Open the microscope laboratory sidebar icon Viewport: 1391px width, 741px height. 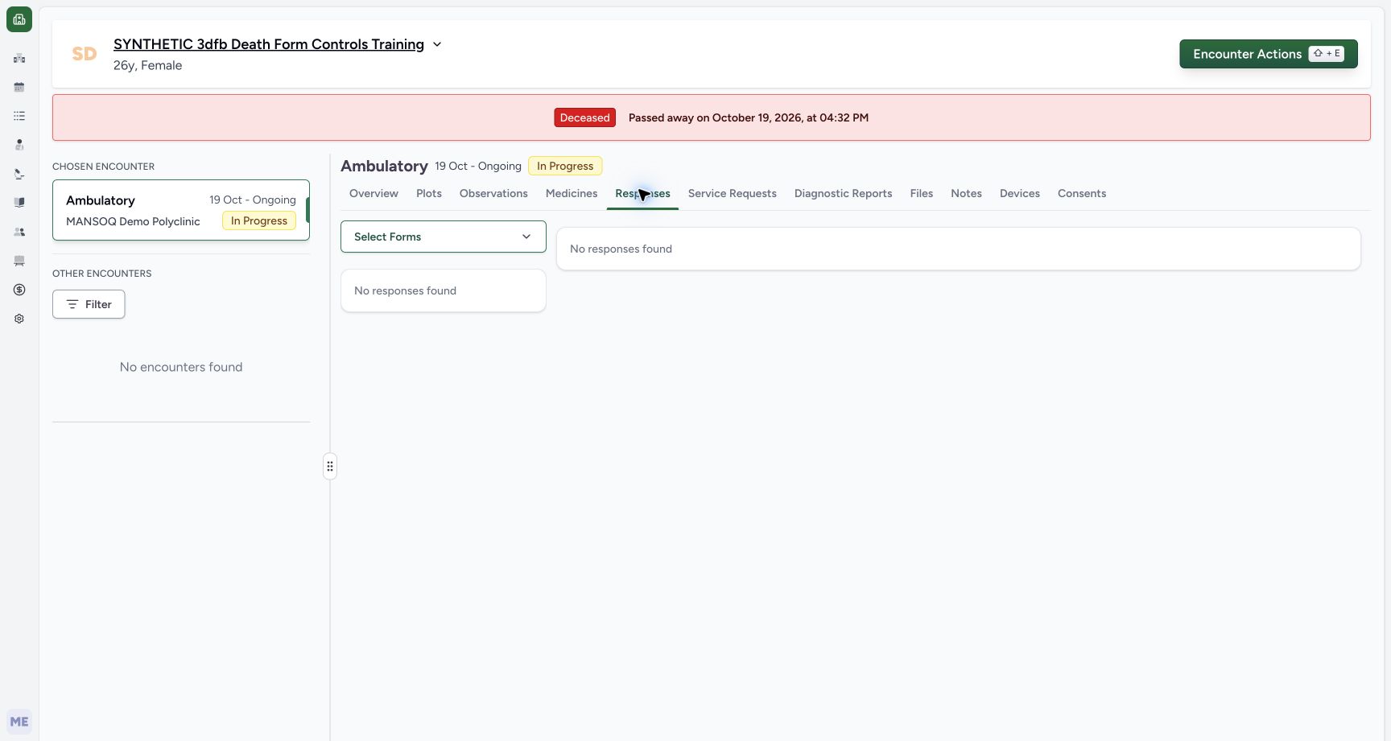click(19, 174)
